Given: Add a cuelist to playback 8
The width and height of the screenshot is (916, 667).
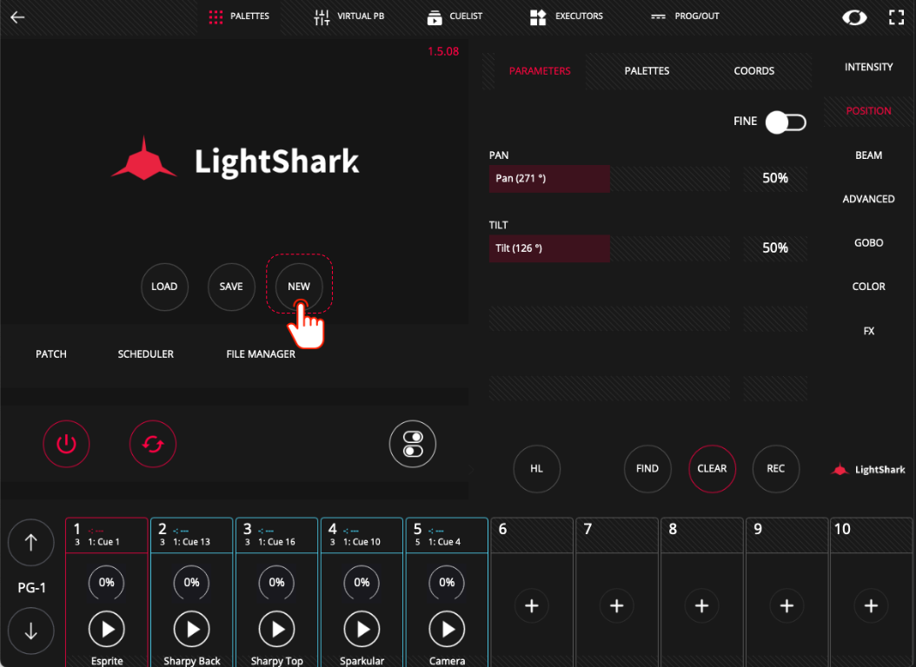Looking at the screenshot, I should (701, 605).
